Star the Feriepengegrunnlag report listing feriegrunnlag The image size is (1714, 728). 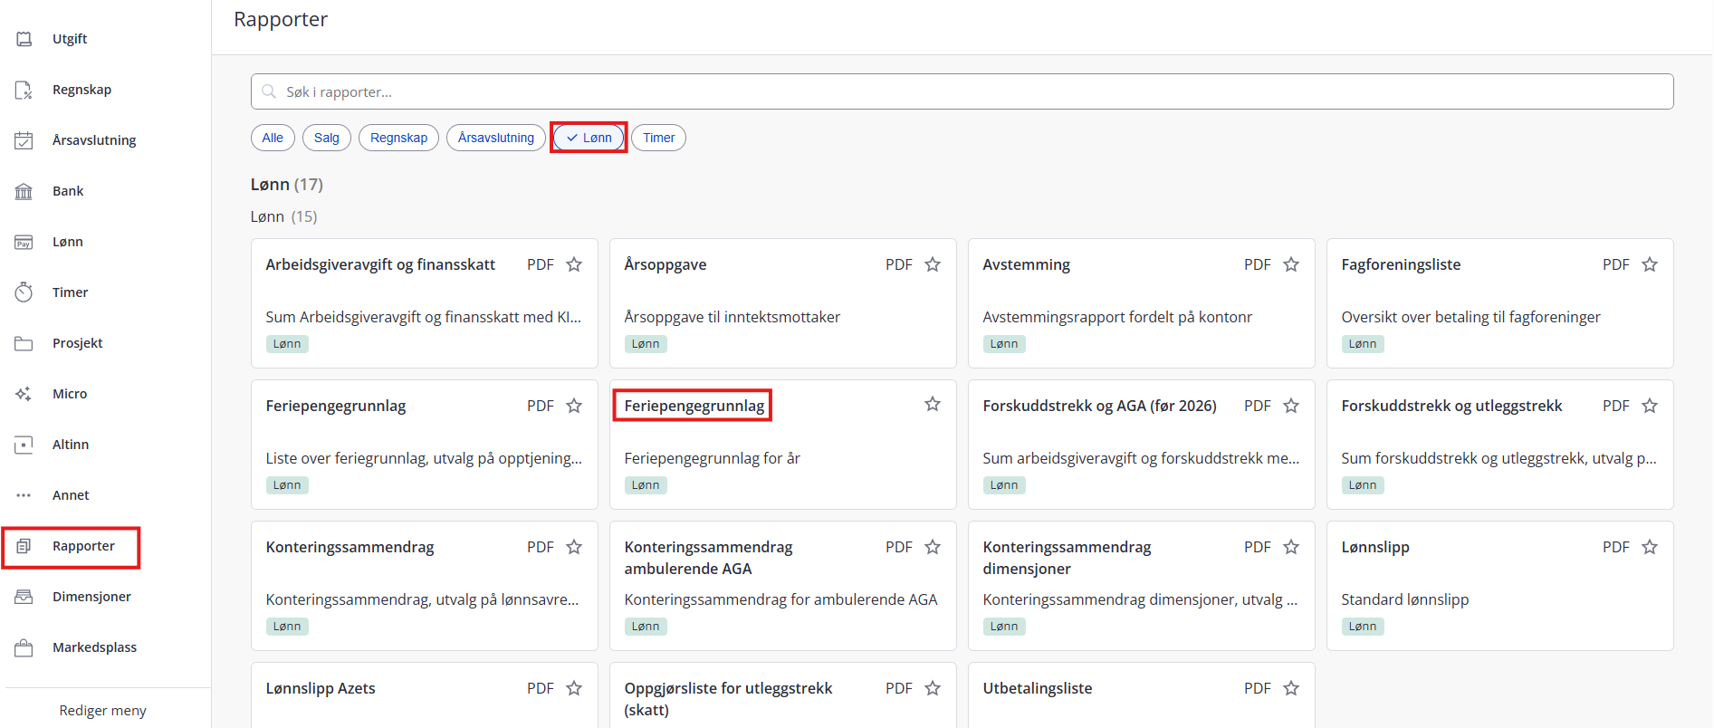(x=574, y=406)
